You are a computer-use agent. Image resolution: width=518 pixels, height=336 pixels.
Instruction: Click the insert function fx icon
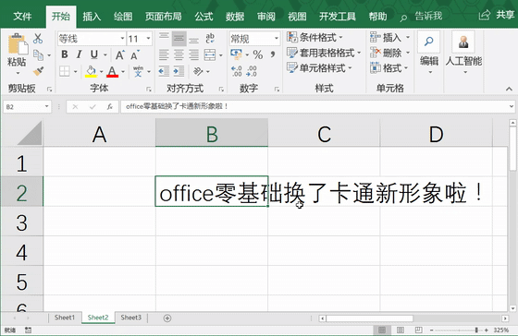tap(110, 106)
